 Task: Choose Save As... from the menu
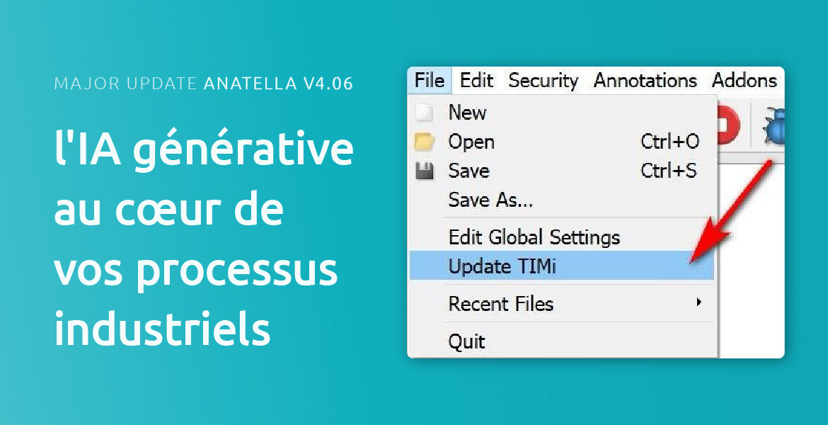tap(490, 200)
